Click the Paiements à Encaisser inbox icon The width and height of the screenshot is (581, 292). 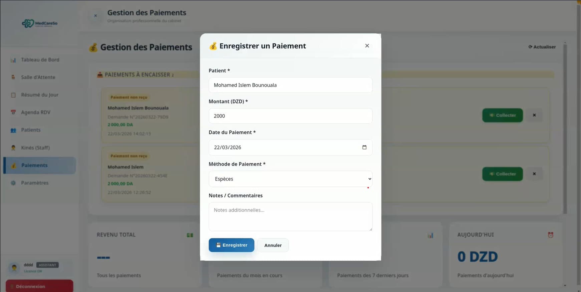[100, 75]
